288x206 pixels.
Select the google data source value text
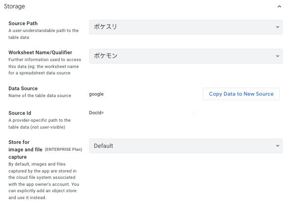click(x=96, y=94)
